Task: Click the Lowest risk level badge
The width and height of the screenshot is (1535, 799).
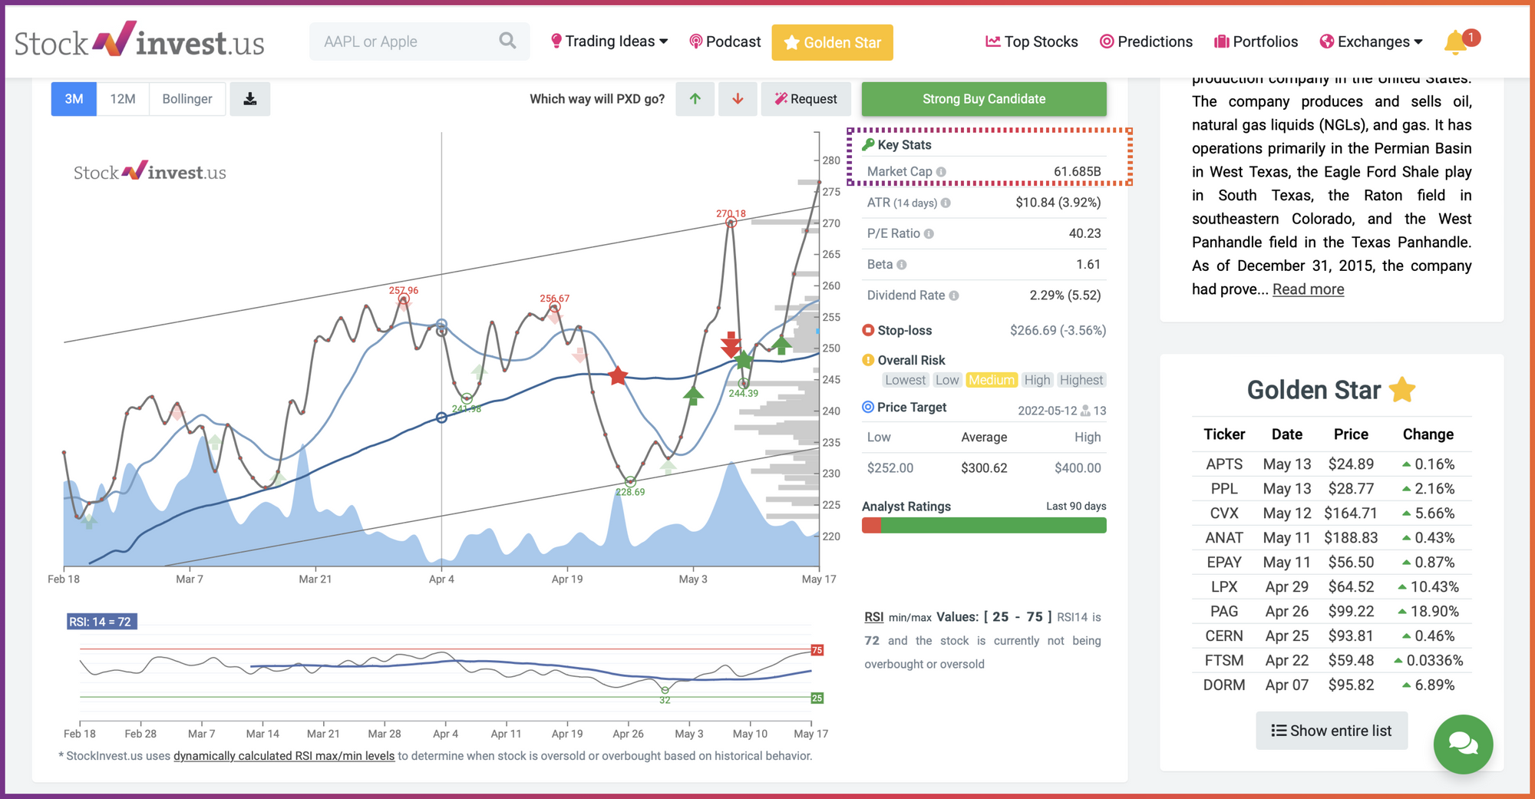Action: click(x=905, y=380)
